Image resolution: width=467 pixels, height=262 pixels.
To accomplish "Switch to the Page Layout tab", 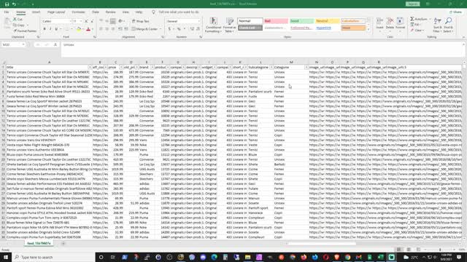I will [x=56, y=12].
